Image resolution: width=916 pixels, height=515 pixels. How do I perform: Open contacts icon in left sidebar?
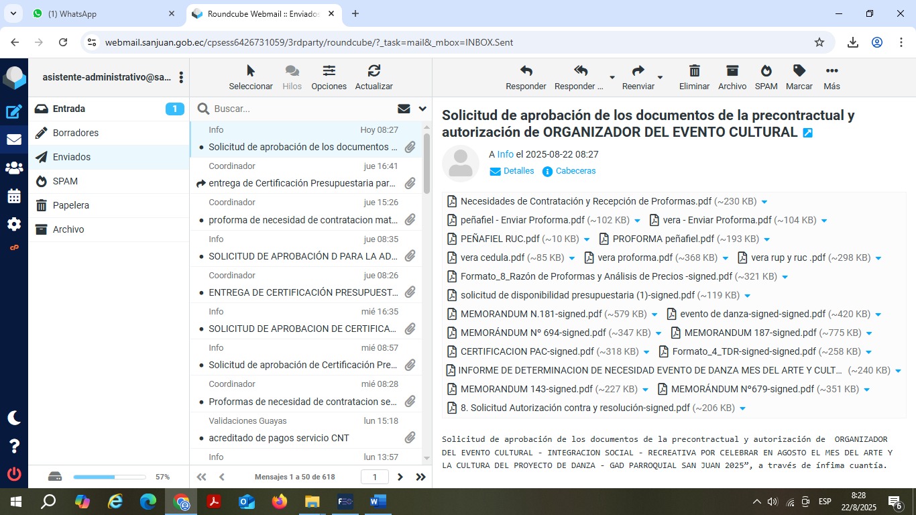click(14, 168)
